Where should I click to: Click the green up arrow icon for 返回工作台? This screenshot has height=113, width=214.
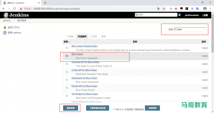click(x=5, y=28)
